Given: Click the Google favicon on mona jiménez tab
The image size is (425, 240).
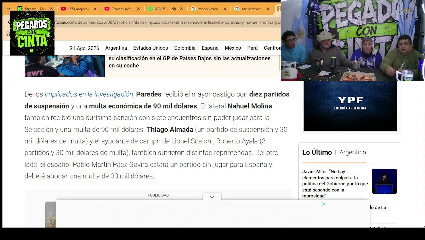Looking at the screenshot, I should click(193, 9).
